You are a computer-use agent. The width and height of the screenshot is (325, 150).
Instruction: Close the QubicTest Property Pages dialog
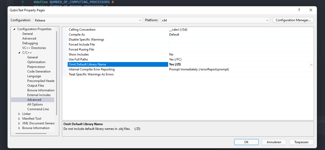click(311, 10)
